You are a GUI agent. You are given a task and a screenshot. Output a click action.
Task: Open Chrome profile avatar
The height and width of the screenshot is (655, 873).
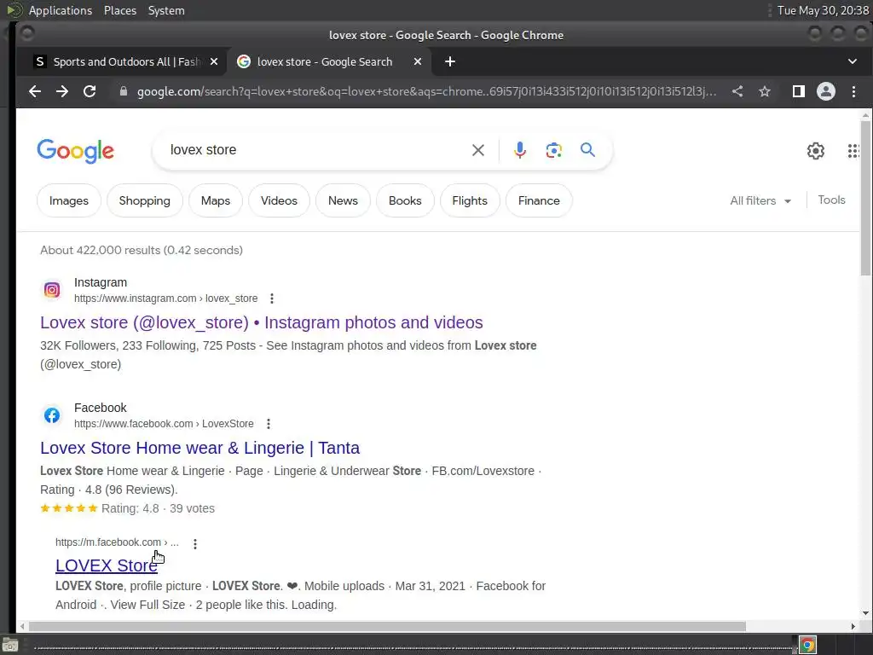825,91
